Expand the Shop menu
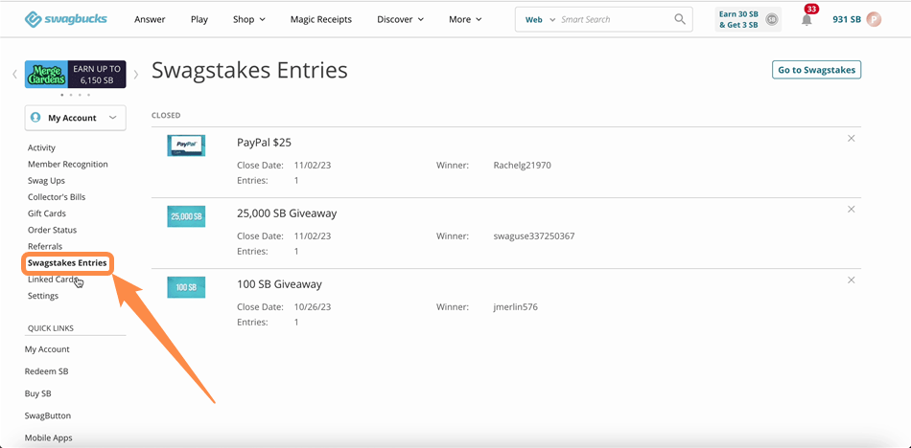911x448 pixels. click(x=248, y=19)
